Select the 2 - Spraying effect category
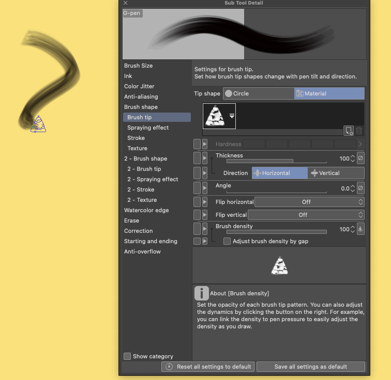This screenshot has width=391, height=380. click(153, 179)
